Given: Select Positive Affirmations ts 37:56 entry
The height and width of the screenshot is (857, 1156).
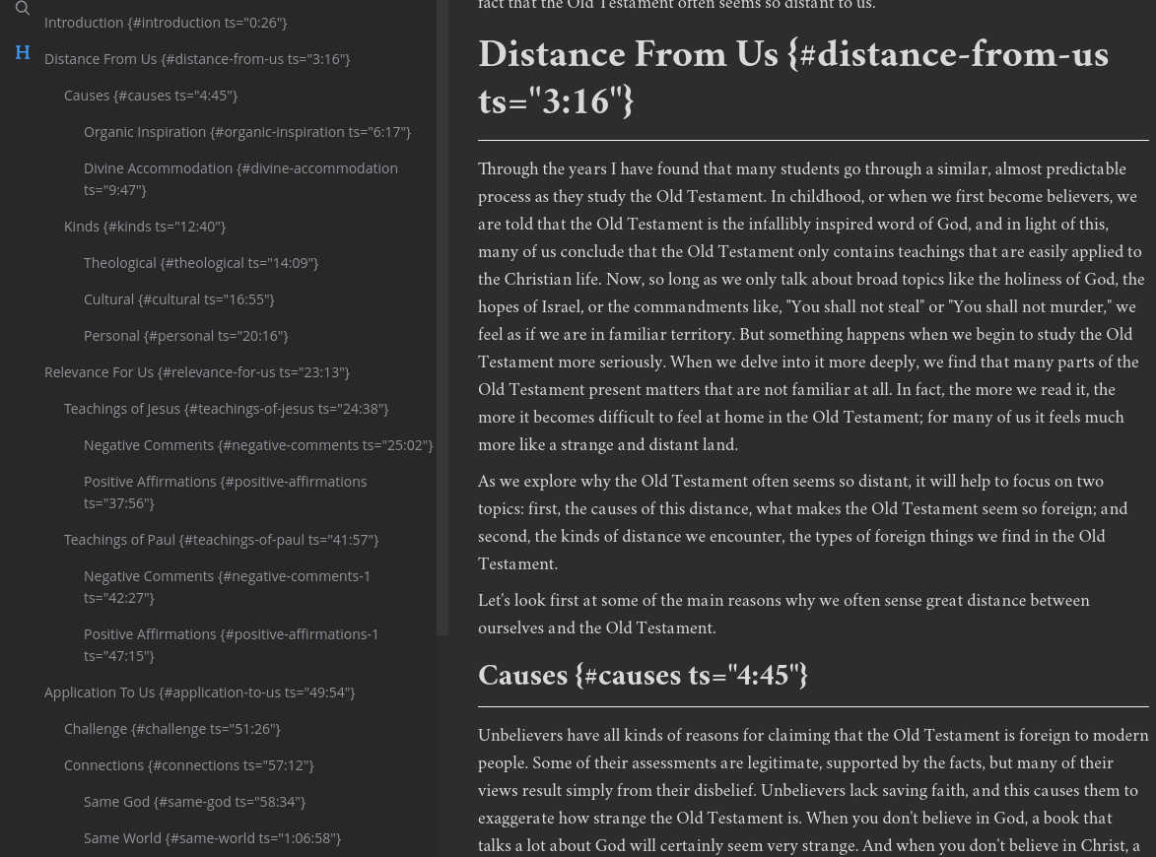Looking at the screenshot, I should [x=226, y=493].
